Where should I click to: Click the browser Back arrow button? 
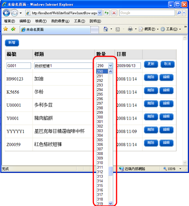point(6,13)
